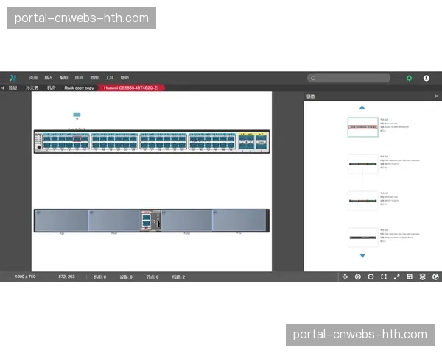Image resolution: width=442 pixels, height=353 pixels.
Task: Click the zoom out icon in bottom toolbar
Action: click(x=371, y=277)
